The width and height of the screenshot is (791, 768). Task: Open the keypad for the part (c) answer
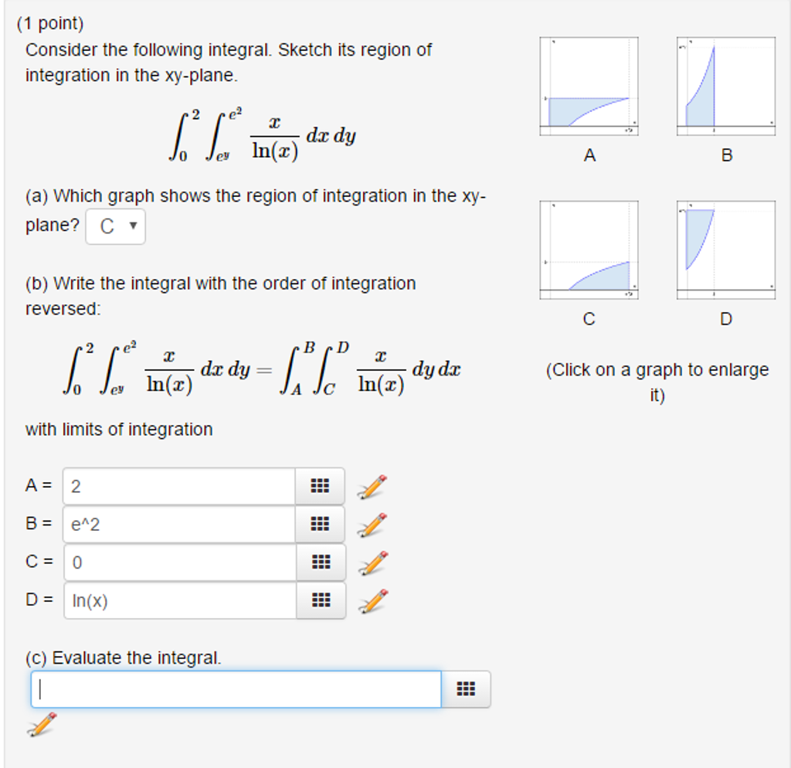click(466, 688)
